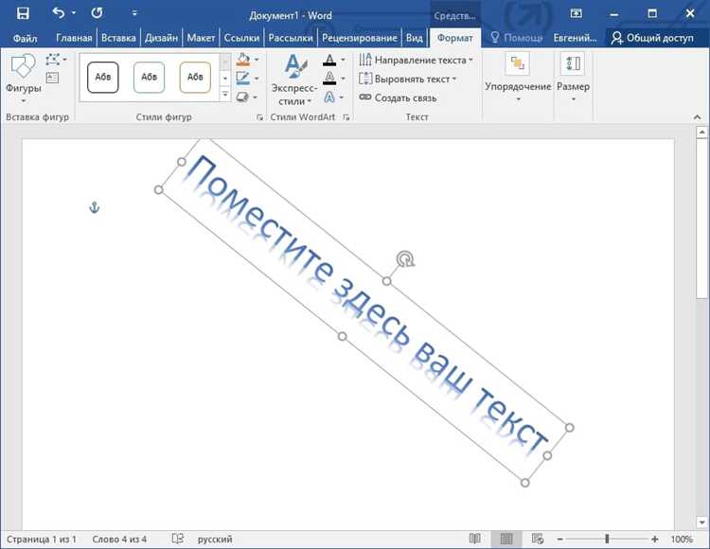
Task: Click the vertical scrollbar down arrow
Action: tap(701, 522)
